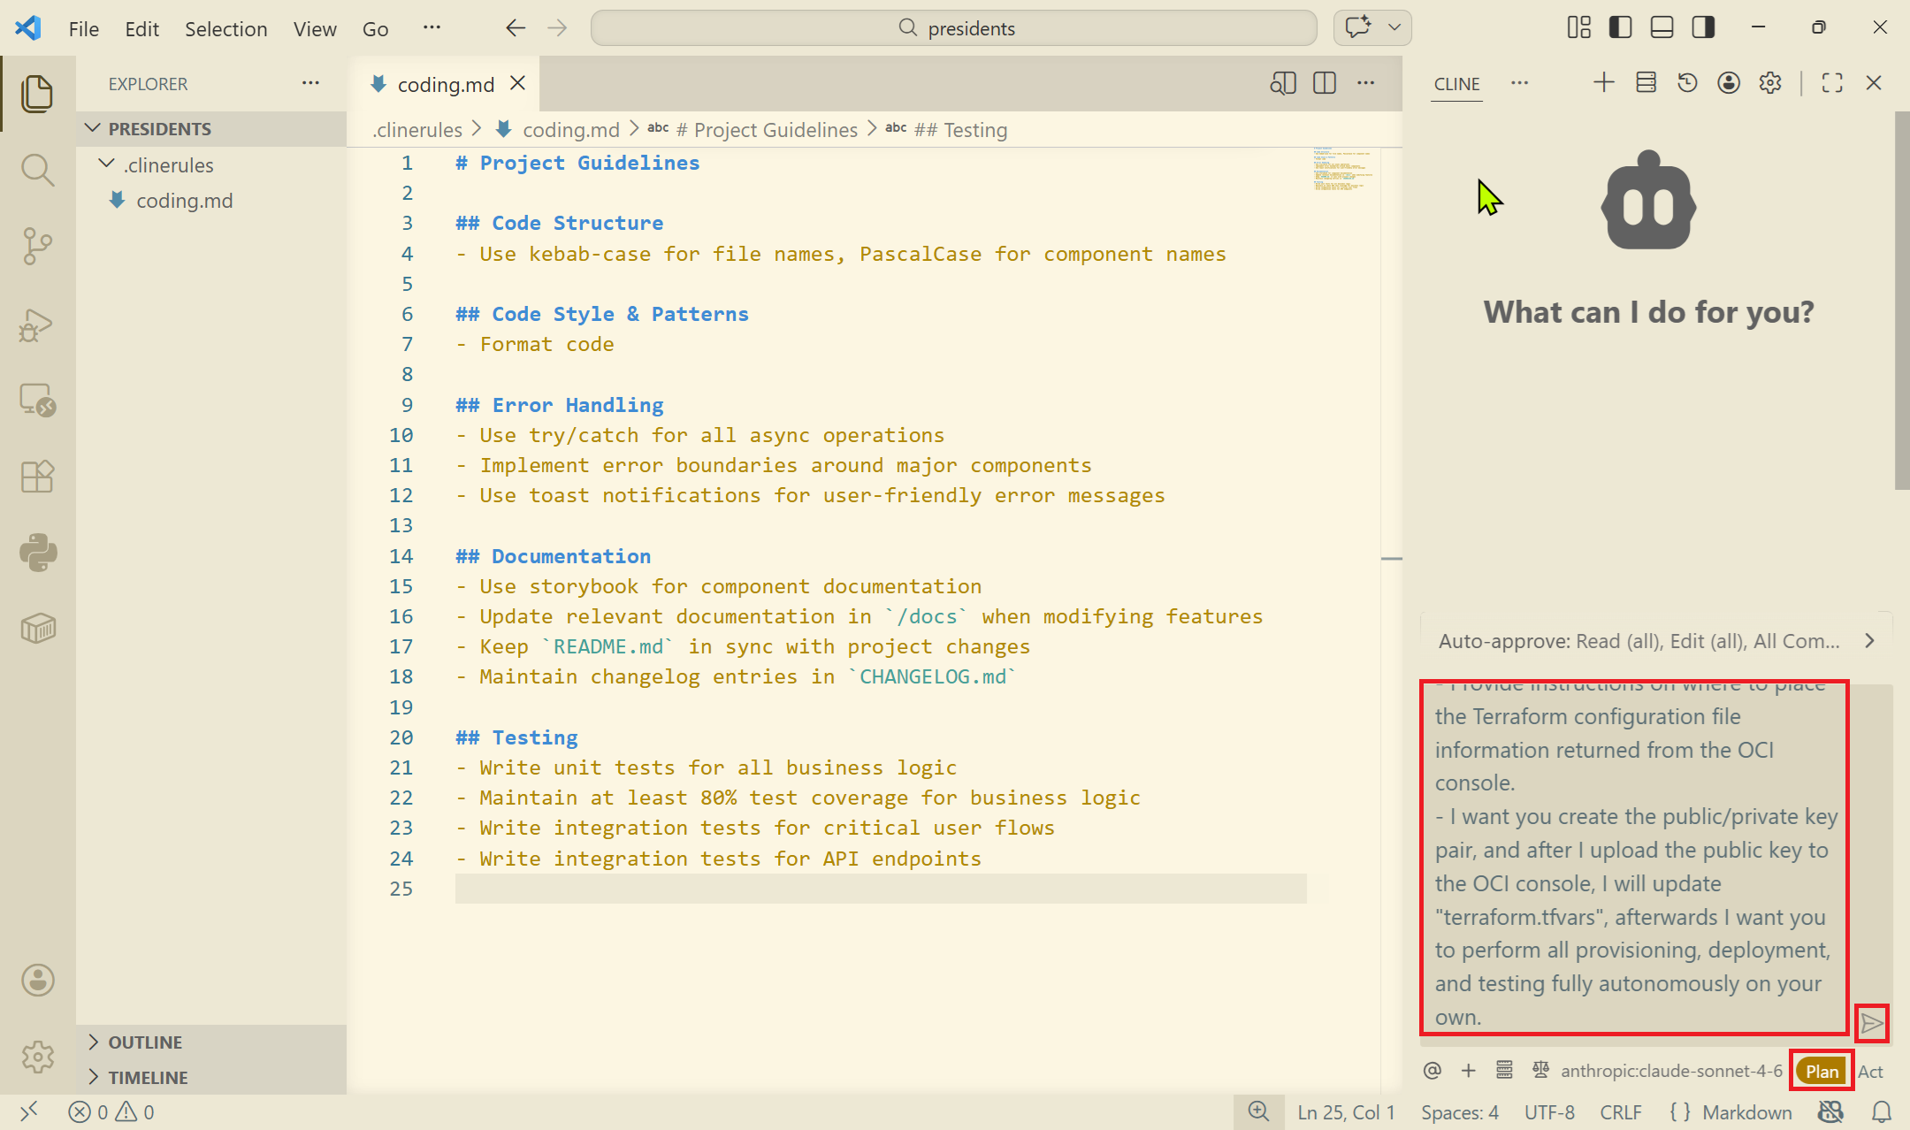Viewport: 1910px width, 1130px height.
Task: Open Cline MCP servers icon
Action: point(1646,83)
